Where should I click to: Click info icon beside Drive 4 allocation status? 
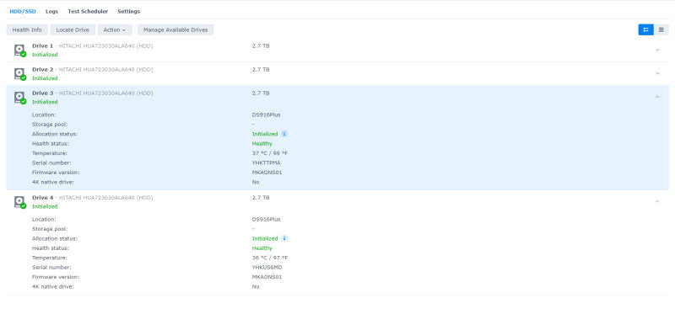[284, 238]
